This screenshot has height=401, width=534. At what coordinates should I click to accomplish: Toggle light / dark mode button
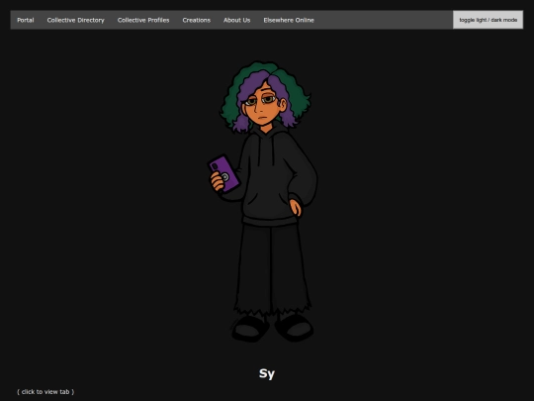coord(489,20)
